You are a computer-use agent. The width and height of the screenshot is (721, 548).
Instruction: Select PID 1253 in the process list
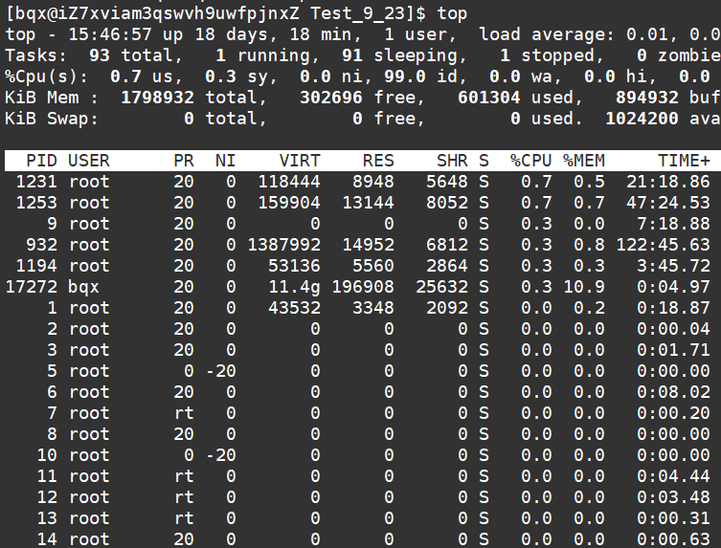36,203
